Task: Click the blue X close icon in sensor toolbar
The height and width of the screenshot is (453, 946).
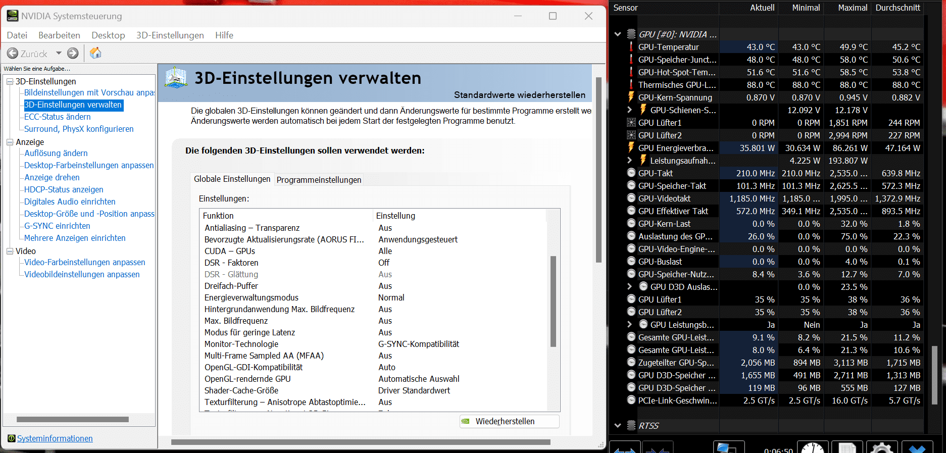Action: (x=917, y=447)
